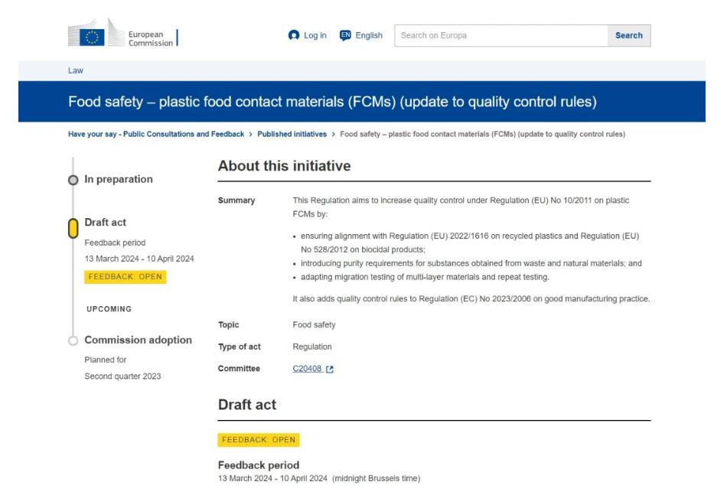Click the external link icon beside C20408
The image size is (727, 495).
pyautogui.click(x=330, y=369)
